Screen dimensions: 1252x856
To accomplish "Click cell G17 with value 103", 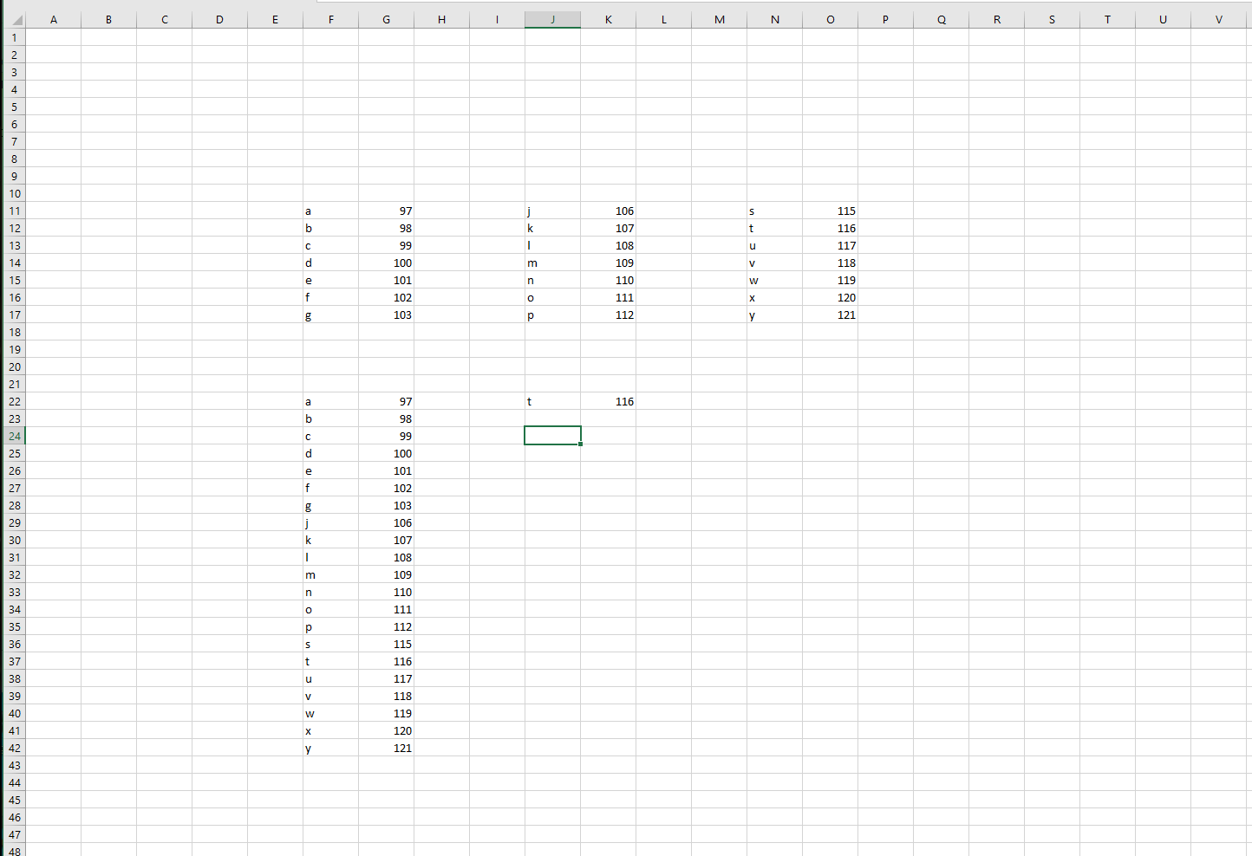I will 387,315.
